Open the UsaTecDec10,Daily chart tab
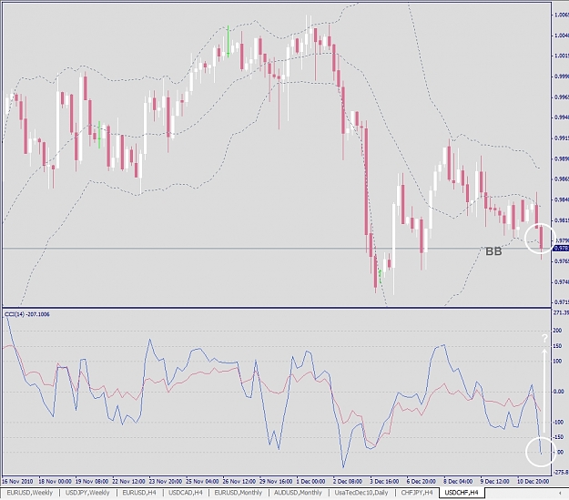Screen dimensions: 569x500 (x=361, y=493)
